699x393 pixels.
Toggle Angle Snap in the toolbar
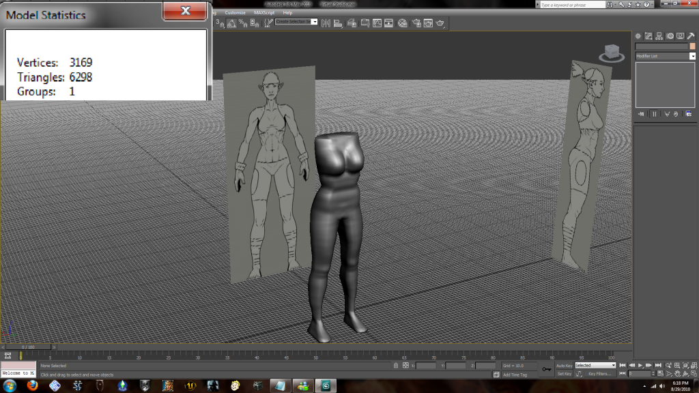231,23
